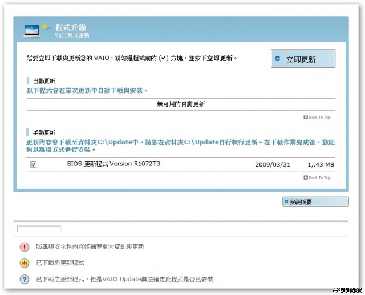
Task: Click the date 2009/03/31
Action: pyautogui.click(x=273, y=164)
